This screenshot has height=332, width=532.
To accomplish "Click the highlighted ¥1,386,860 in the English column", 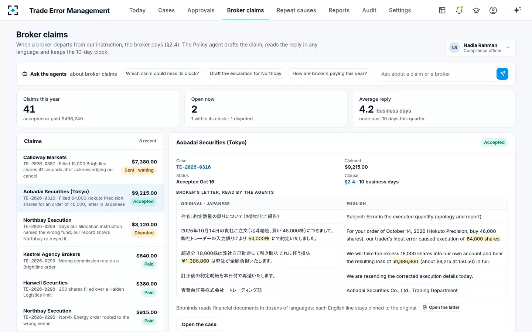I will point(406,262).
